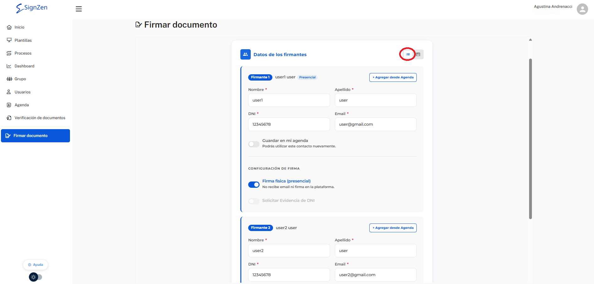594x284 pixels.
Task: Click the Procesos icon in sidebar
Action: [9, 53]
